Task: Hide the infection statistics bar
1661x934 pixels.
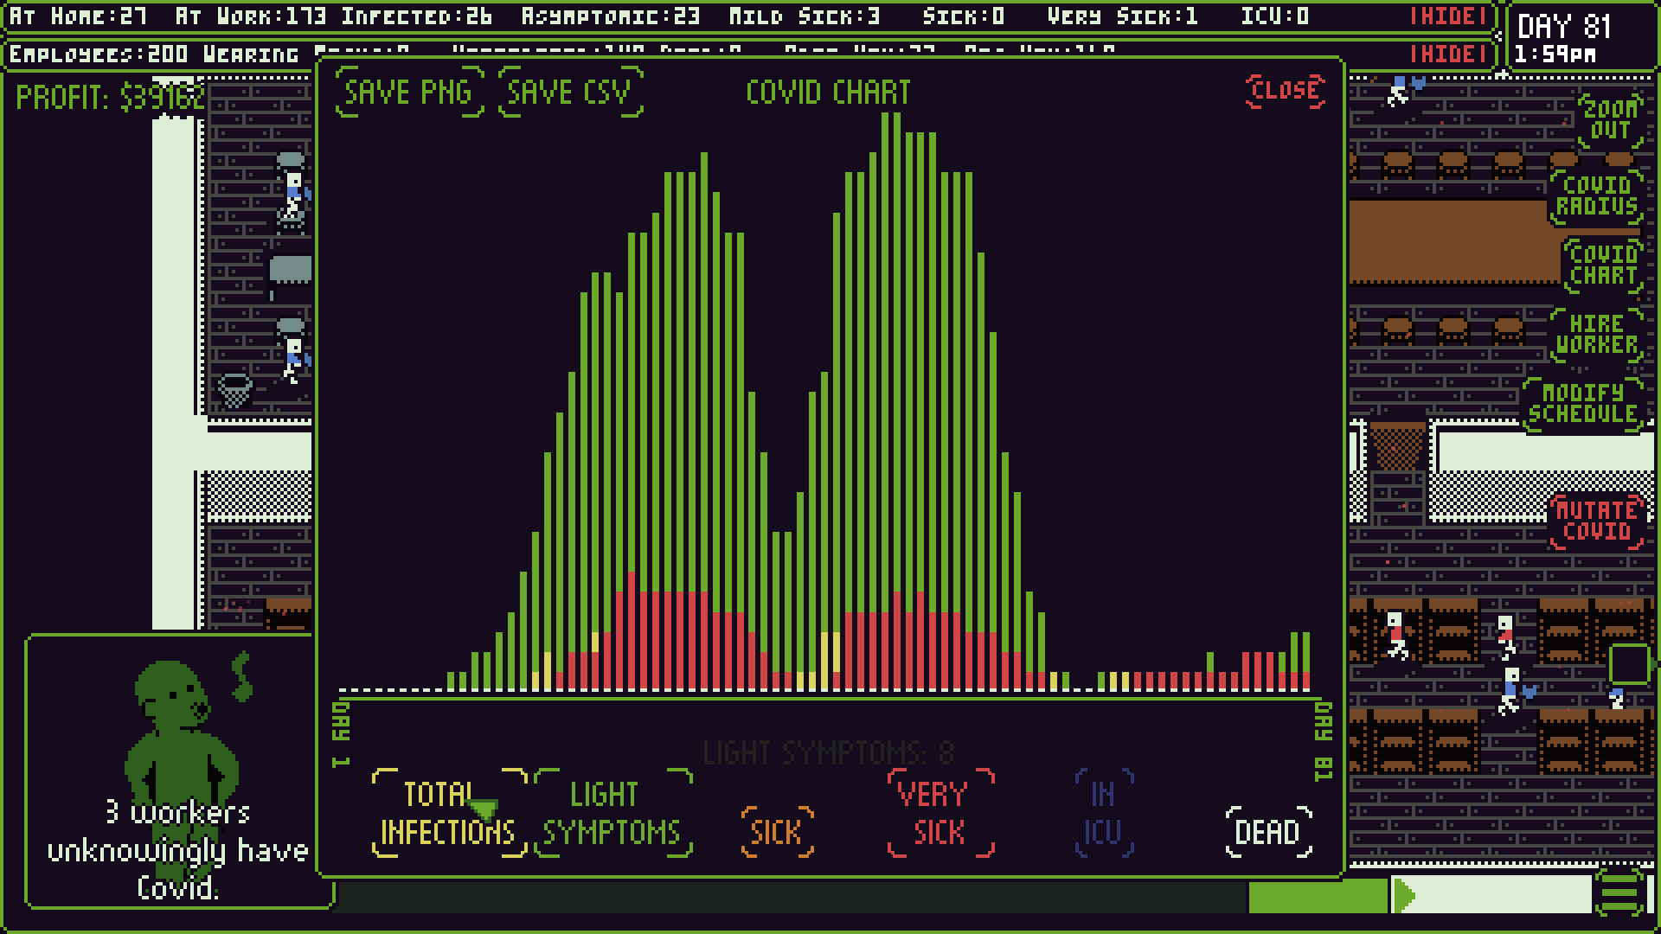Action: [1448, 16]
